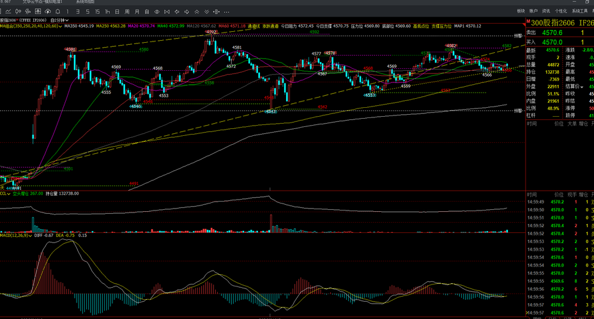Click the bow-tie compare icon
Image resolution: width=594 pixels, height=319 pixels.
tap(167, 11)
